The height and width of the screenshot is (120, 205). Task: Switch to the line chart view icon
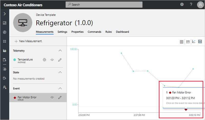tap(194, 42)
